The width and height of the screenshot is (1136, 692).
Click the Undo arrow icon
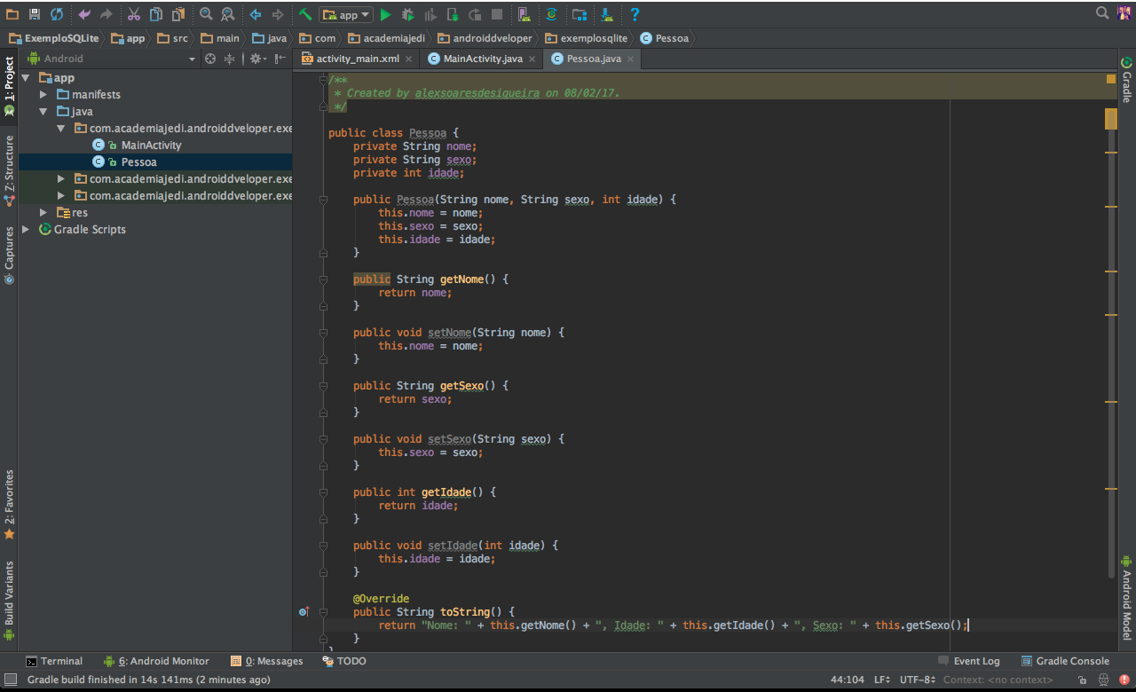pos(84,14)
